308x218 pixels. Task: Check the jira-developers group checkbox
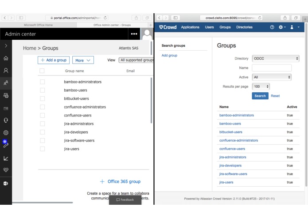tap(42, 132)
